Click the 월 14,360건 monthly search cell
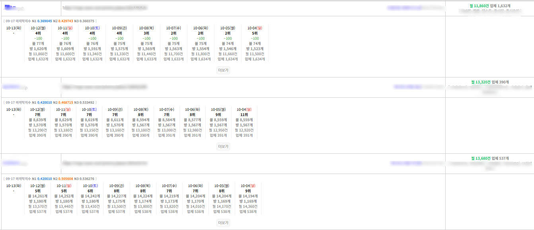This screenshot has height=230, width=534. tap(248, 206)
